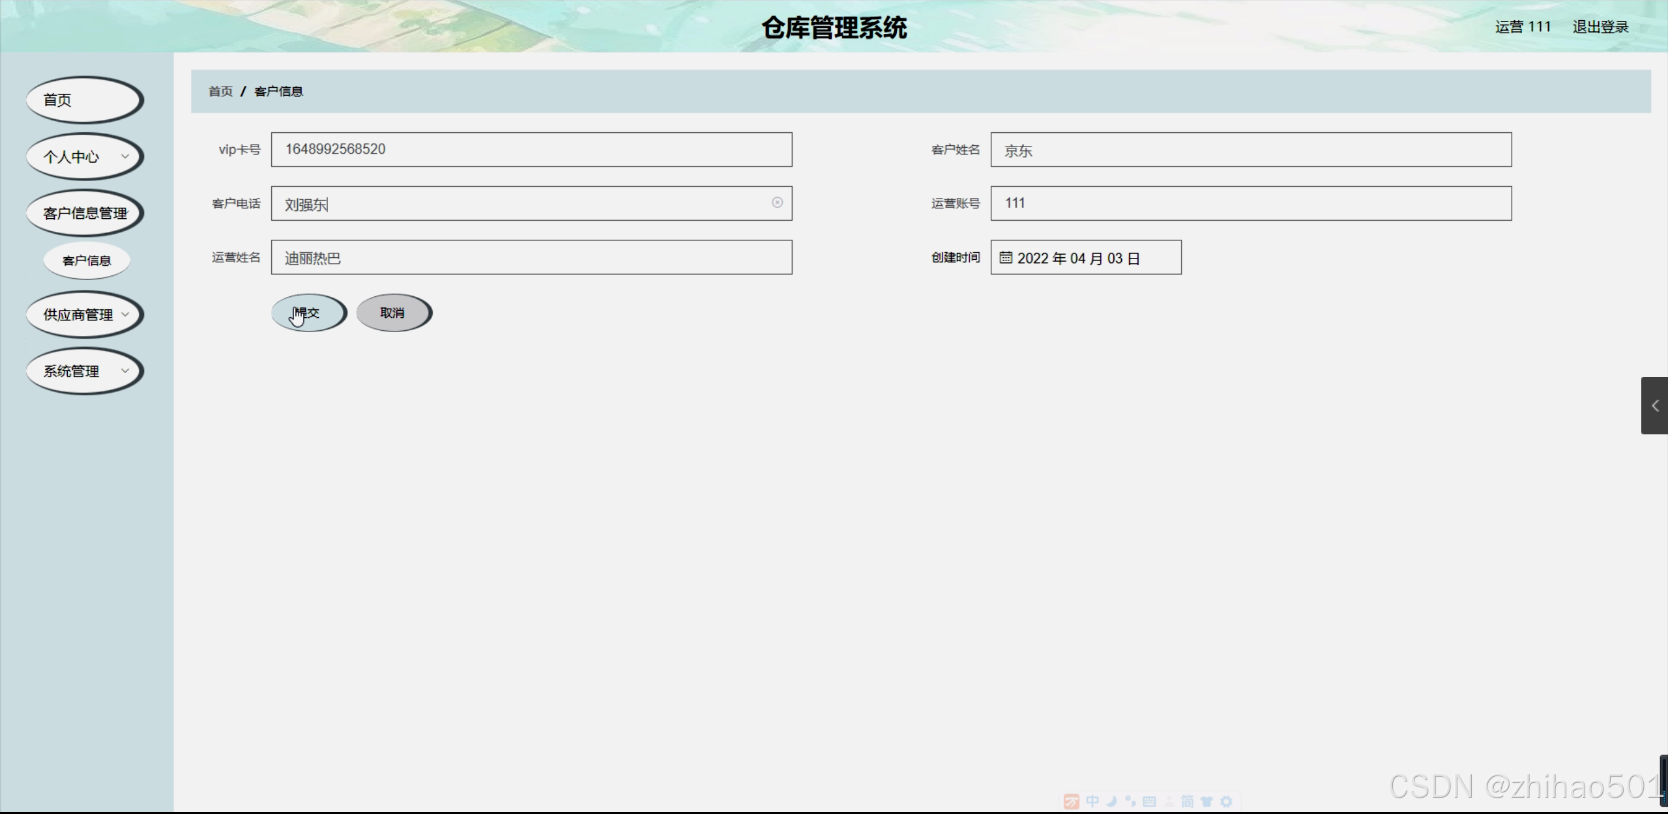Expand the 供应商管理 sidebar menu
This screenshot has width=1668, height=814.
tap(84, 315)
